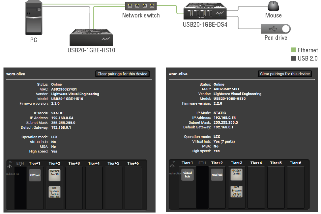
Task: Click the Network switch device icon
Action: 141,6
